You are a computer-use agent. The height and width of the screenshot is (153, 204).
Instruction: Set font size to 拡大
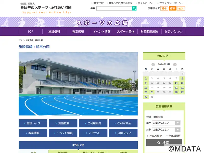181,8
